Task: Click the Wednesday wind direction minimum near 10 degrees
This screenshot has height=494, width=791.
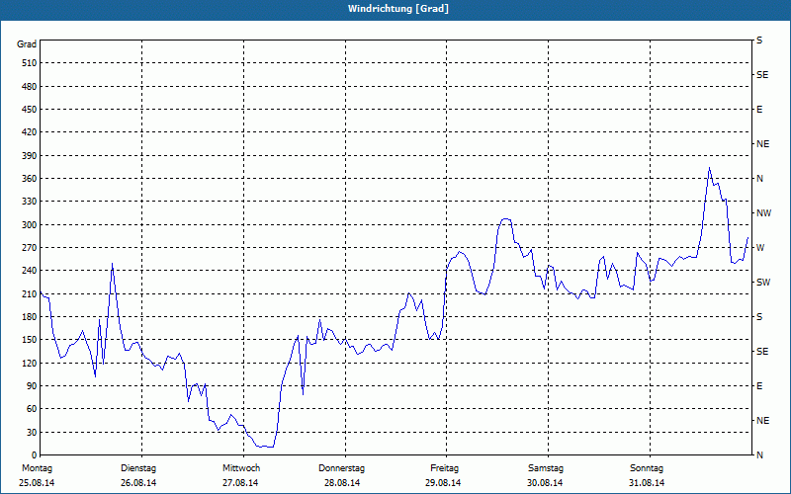Action: 266,447
